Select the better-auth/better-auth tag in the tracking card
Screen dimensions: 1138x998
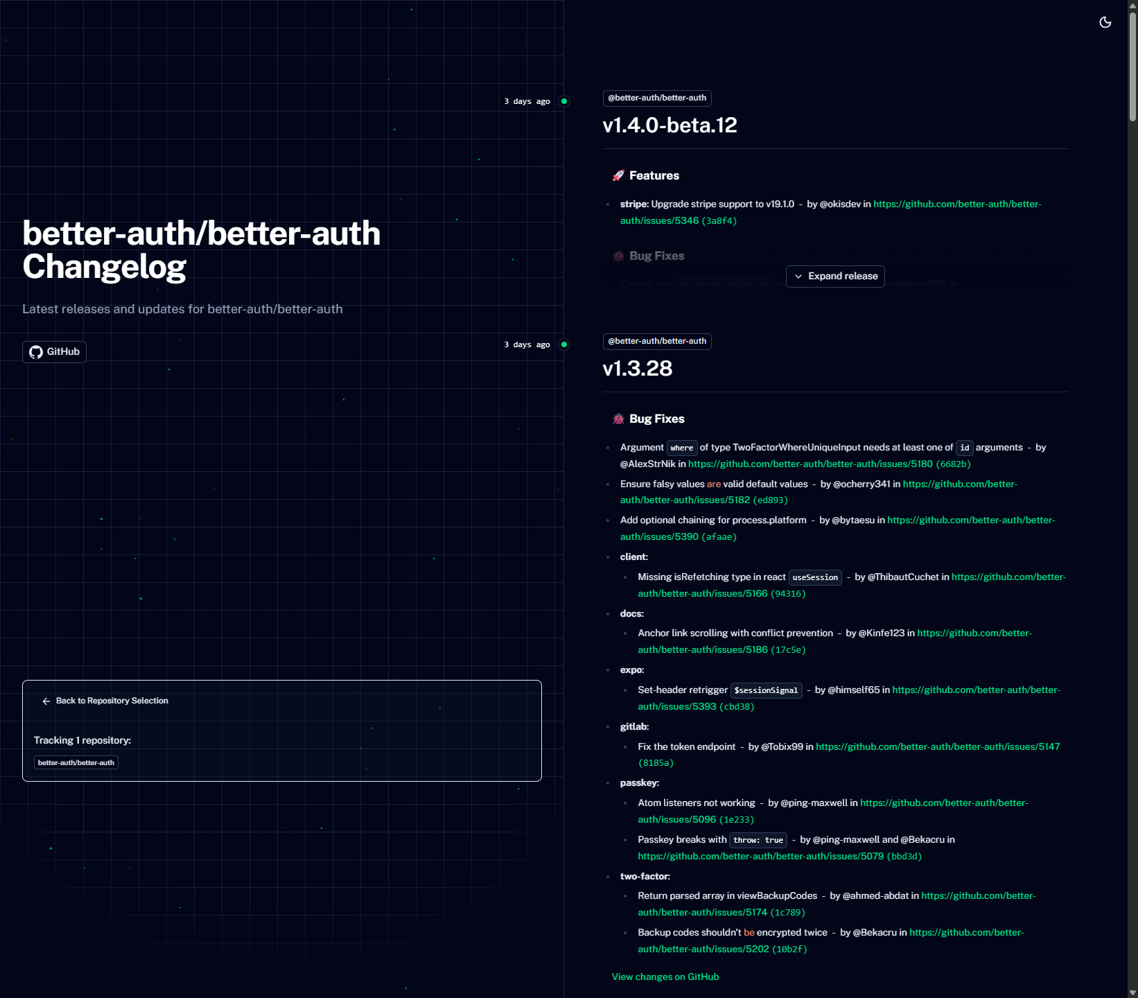click(x=76, y=762)
